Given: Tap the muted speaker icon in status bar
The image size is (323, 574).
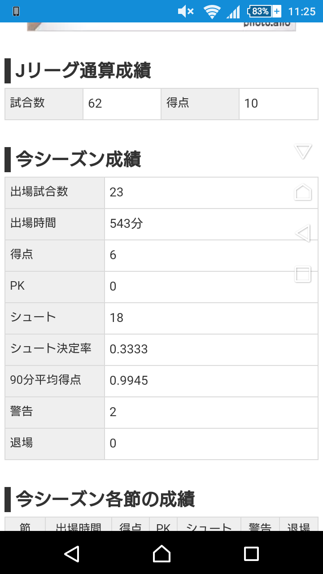Looking at the screenshot, I should pos(185,11).
